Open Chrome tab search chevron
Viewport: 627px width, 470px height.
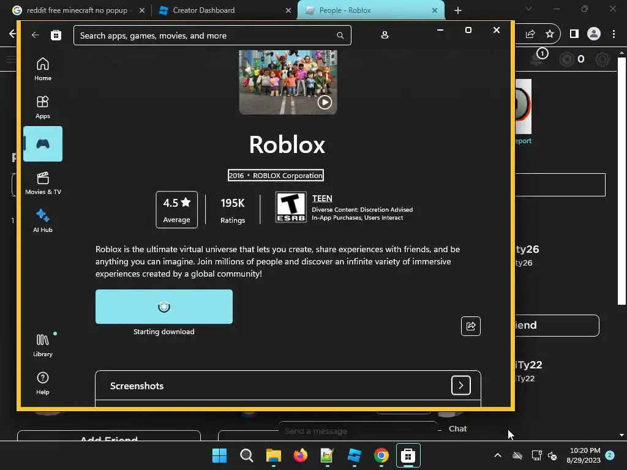528,9
